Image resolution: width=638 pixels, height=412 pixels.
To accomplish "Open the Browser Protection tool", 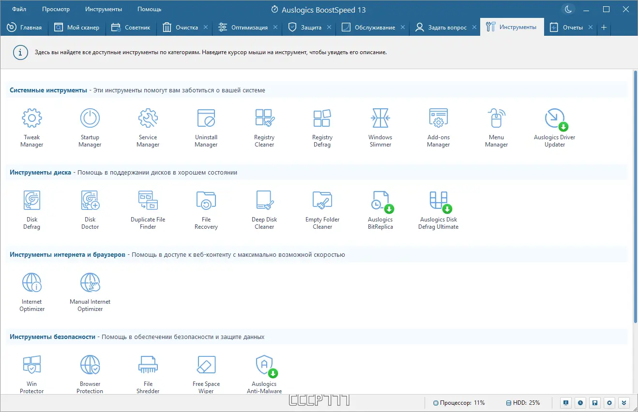I will click(x=90, y=375).
